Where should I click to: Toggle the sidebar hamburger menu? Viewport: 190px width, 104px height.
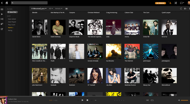tap(2, 9)
